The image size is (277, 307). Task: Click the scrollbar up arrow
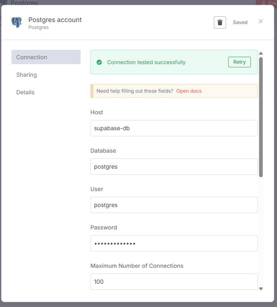(261, 53)
